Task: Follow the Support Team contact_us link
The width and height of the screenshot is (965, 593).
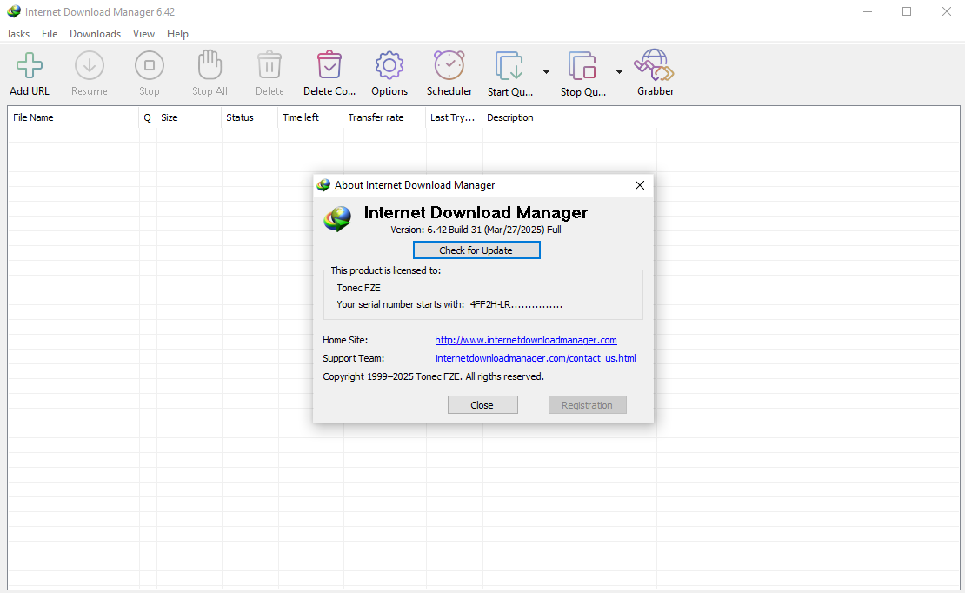Action: (x=536, y=358)
